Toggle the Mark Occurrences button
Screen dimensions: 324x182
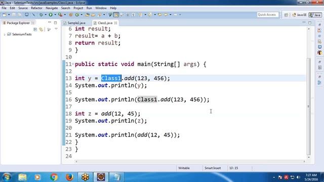[116, 15]
